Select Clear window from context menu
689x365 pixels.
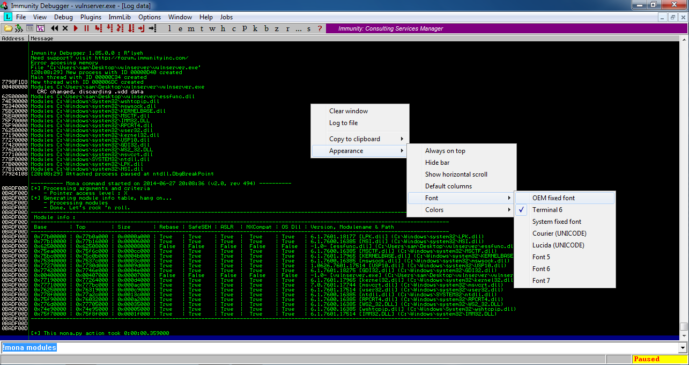(349, 111)
